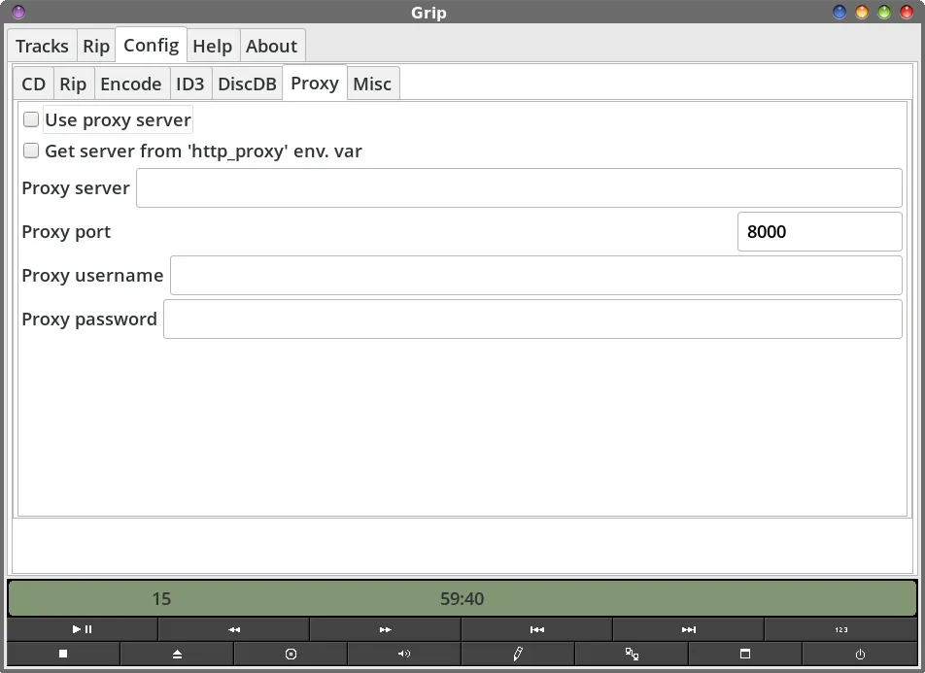
Task: Switch to the Encode sub-tab
Action: pyautogui.click(x=131, y=84)
